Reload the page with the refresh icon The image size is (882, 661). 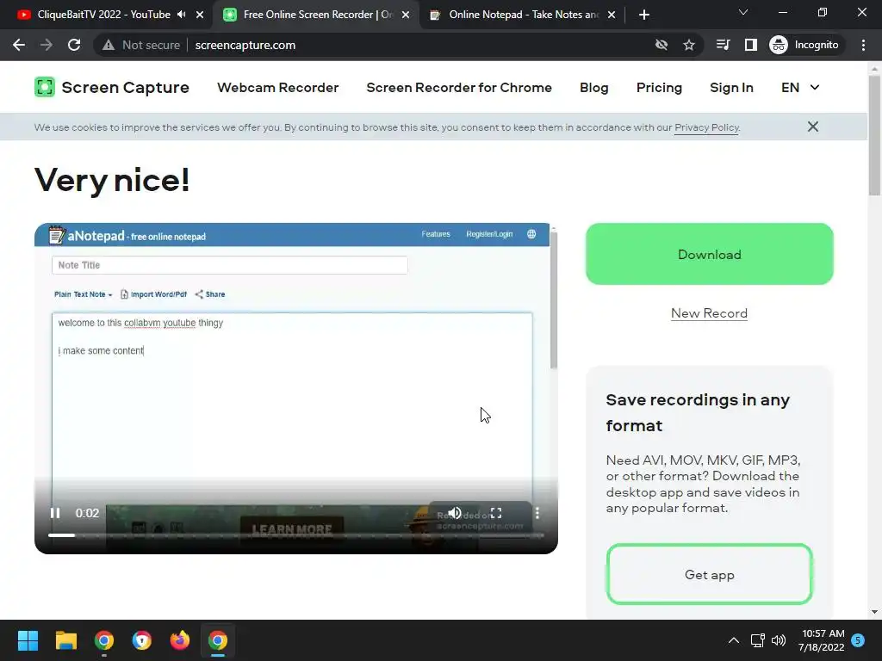(x=74, y=45)
